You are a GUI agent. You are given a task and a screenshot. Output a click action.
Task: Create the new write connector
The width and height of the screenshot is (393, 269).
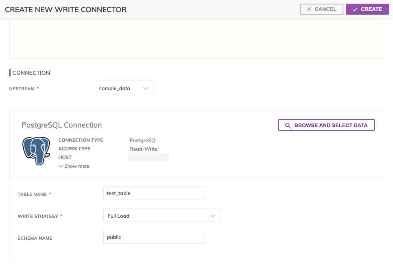click(x=367, y=9)
